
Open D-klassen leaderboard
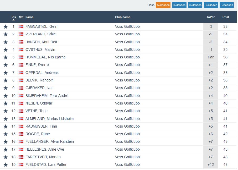211,5
